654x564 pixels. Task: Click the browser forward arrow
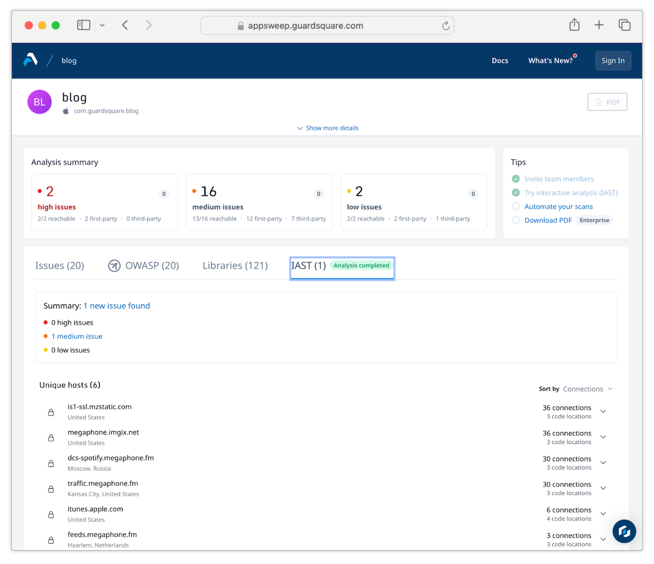pyautogui.click(x=149, y=25)
